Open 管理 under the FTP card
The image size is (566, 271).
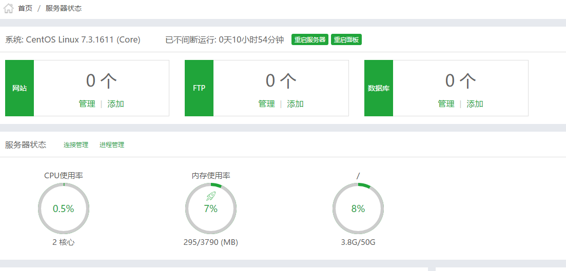click(267, 104)
